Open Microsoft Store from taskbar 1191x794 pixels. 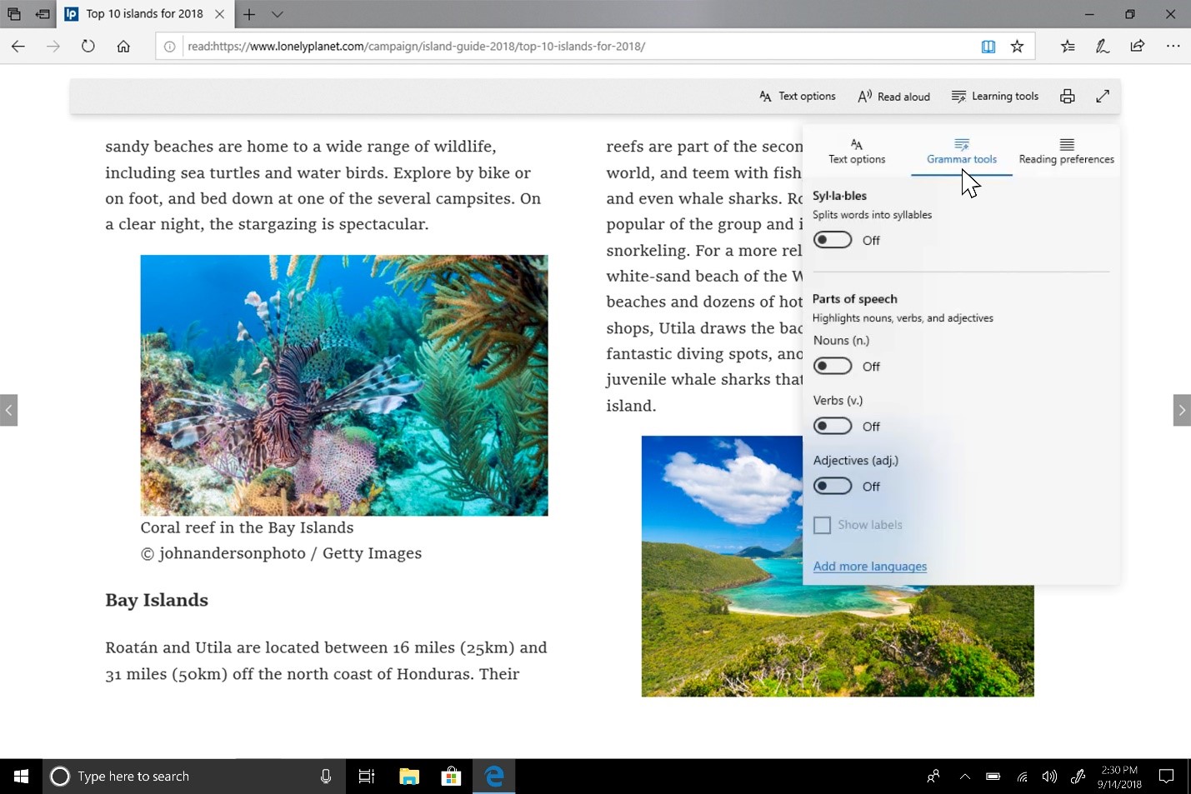click(451, 777)
